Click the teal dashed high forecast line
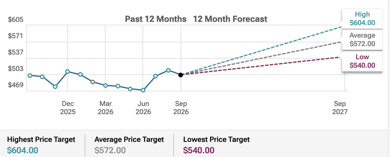This screenshot has width=390, height=157. tap(261, 51)
